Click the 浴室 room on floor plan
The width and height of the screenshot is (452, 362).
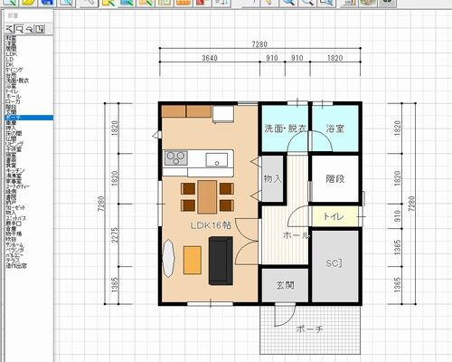pos(335,129)
